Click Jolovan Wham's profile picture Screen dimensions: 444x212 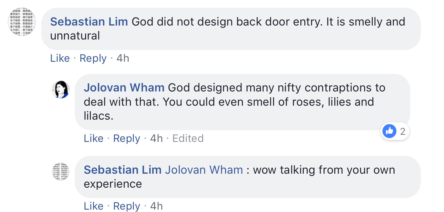click(x=61, y=89)
